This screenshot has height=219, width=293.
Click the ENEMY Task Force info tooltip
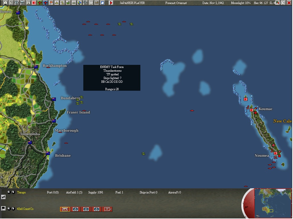112,78
